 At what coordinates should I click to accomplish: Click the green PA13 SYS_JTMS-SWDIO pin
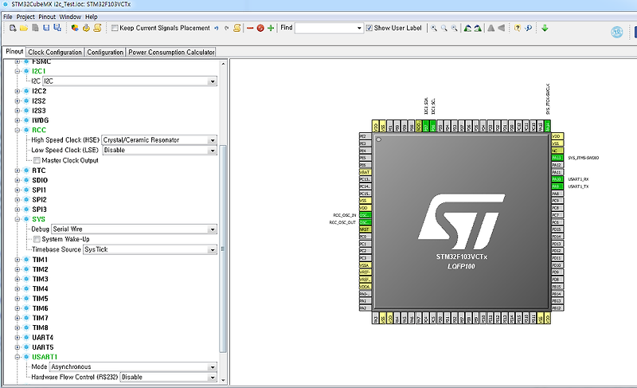click(x=557, y=158)
